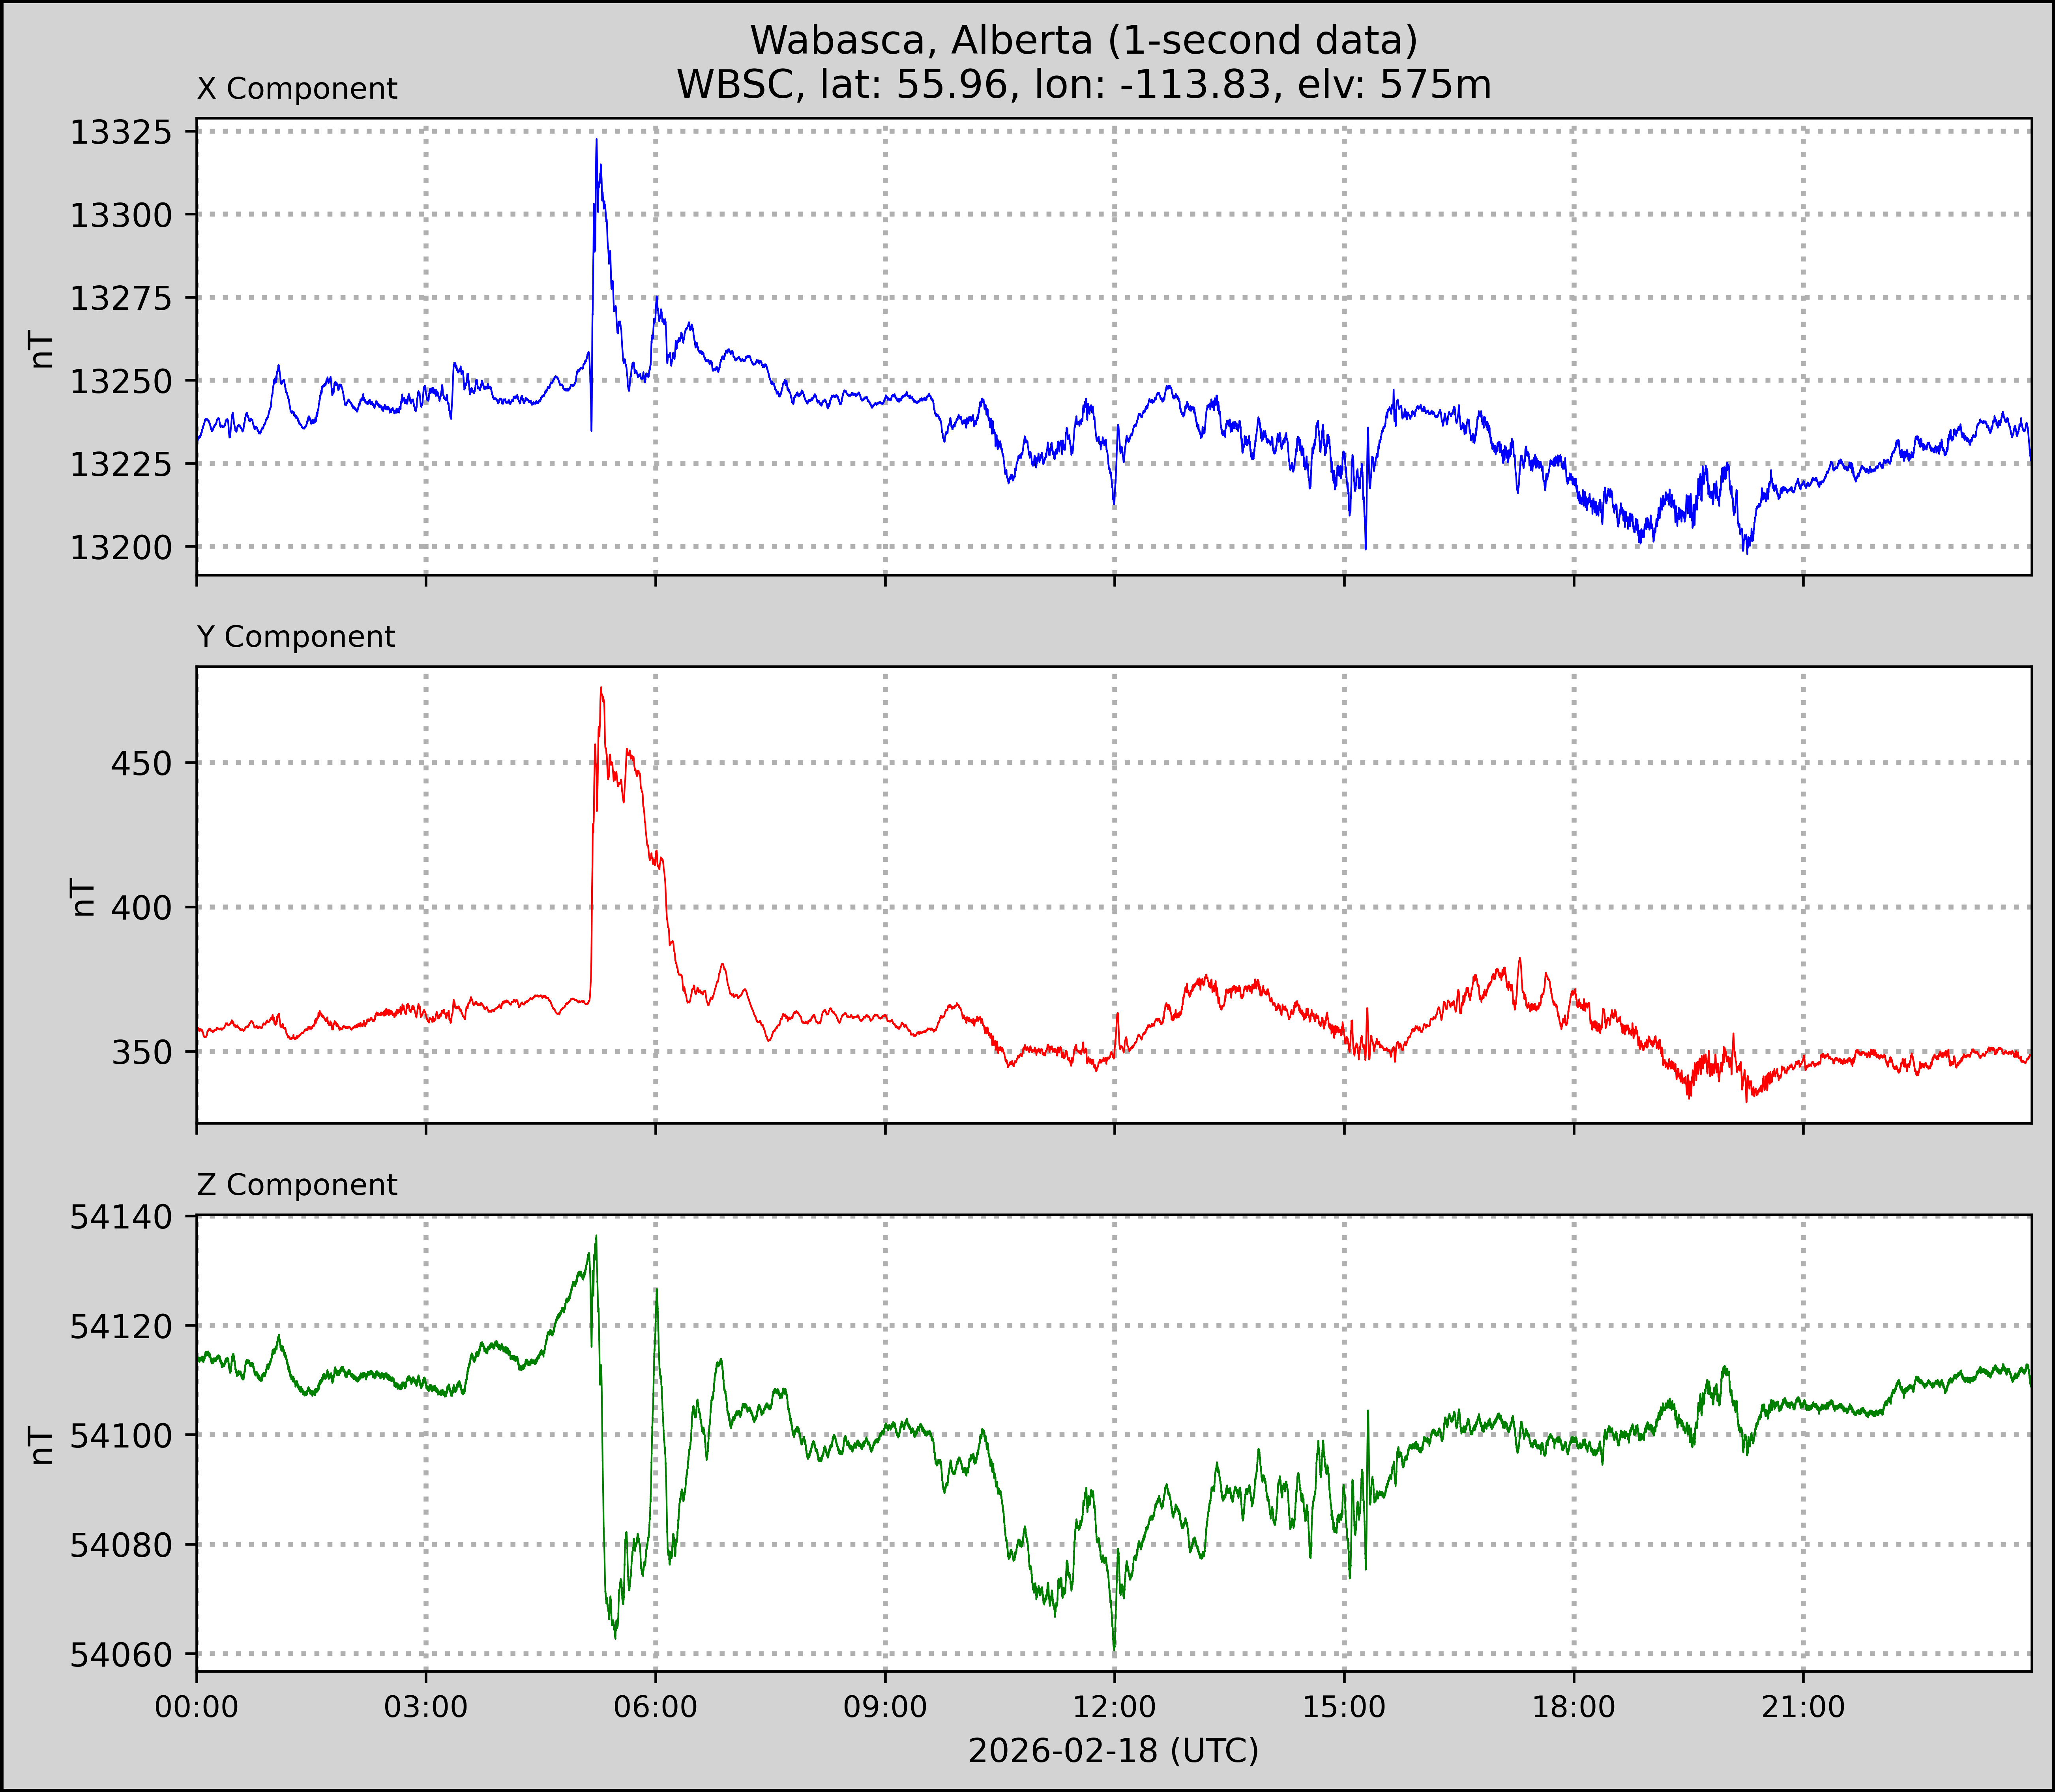Screen dimensions: 2055x1792
Task: Click the '2026-02-18 (UTC)' date axis label
Action: point(1113,1751)
